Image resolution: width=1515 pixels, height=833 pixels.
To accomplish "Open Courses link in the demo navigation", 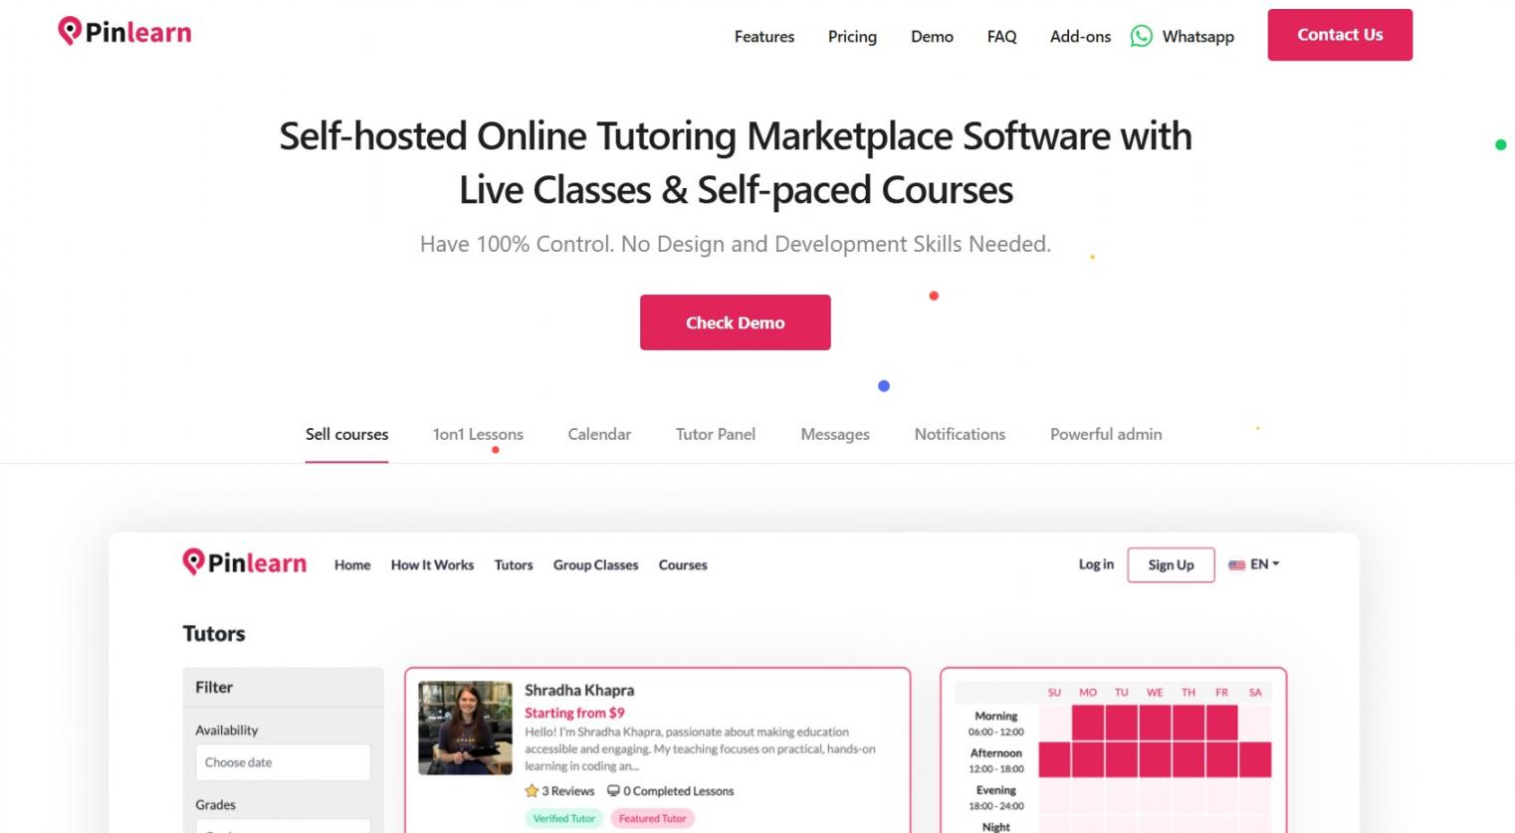I will click(x=683, y=565).
